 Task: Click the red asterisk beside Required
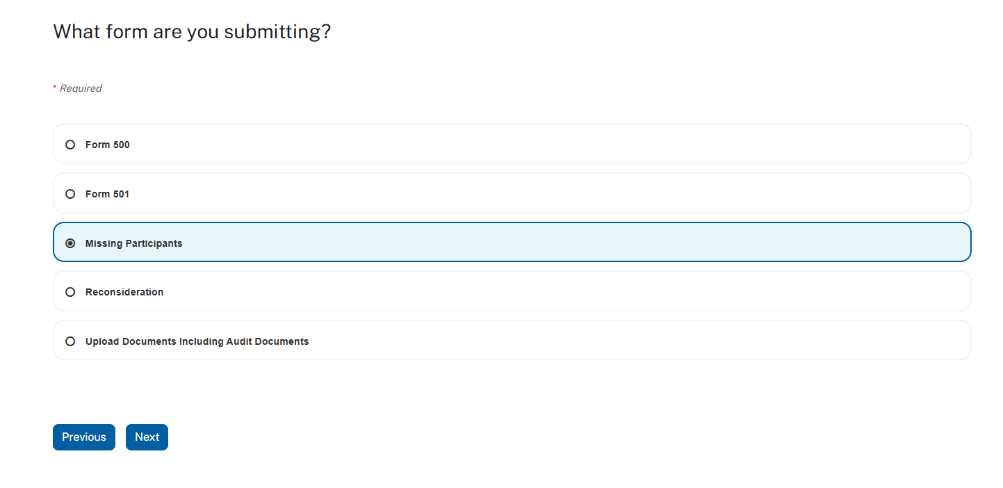[55, 88]
